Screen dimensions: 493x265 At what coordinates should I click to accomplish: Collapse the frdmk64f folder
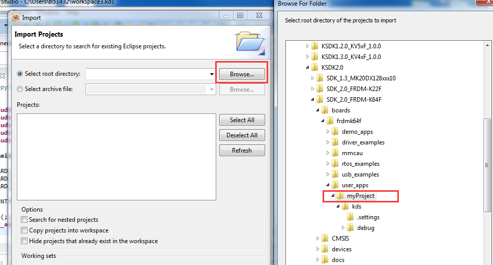click(x=323, y=121)
